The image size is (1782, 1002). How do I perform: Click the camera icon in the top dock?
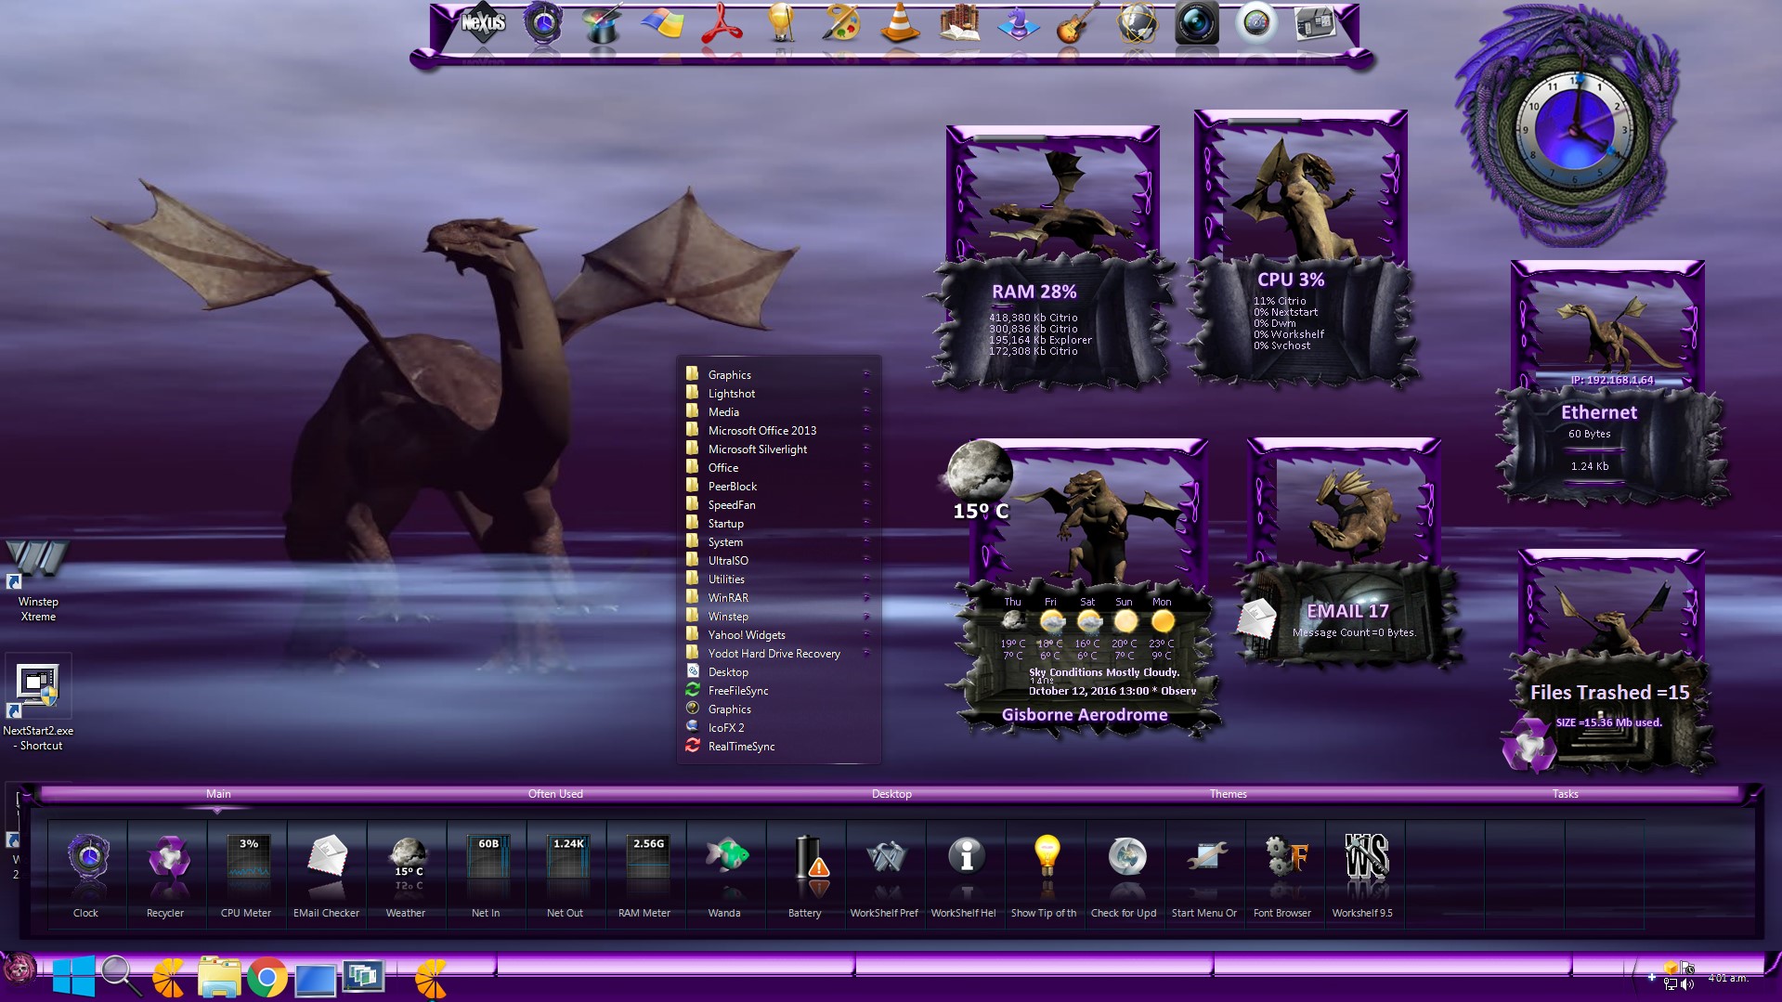(x=1196, y=23)
